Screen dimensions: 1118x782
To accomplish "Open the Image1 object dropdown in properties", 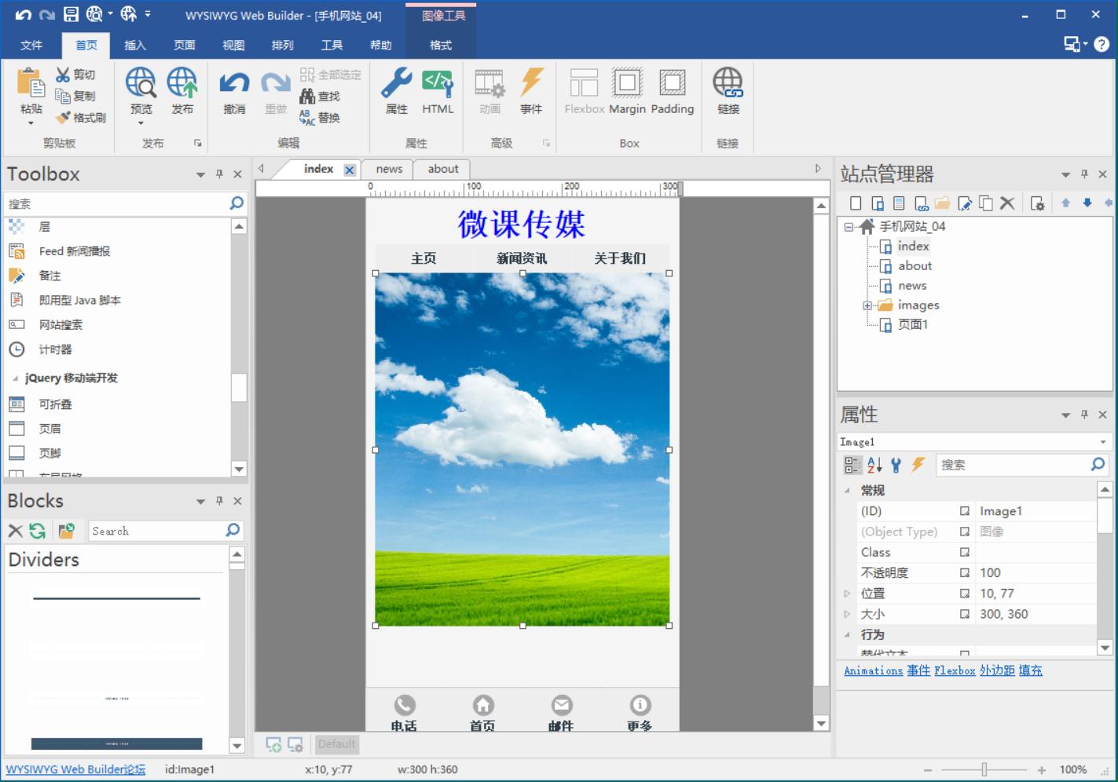I will pos(1103,442).
